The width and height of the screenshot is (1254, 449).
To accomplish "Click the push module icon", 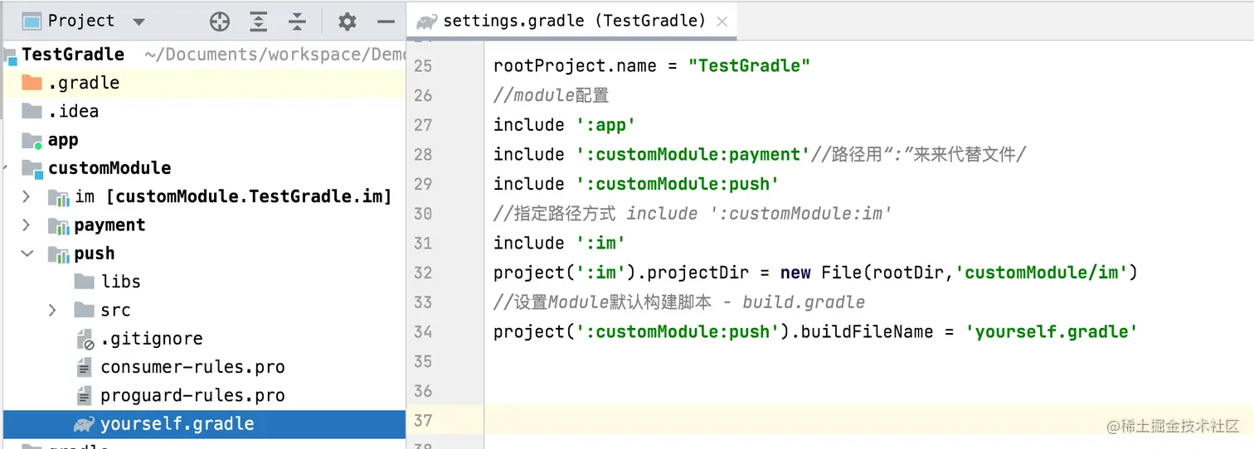I will coord(59,253).
